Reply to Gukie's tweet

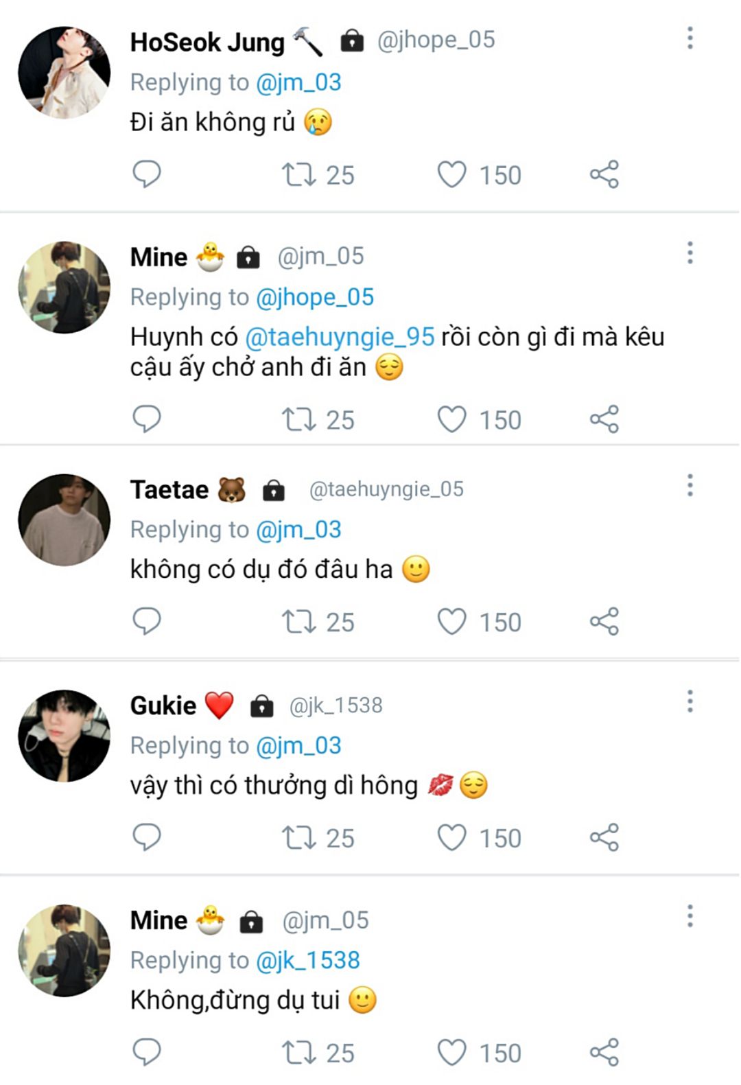(x=146, y=837)
